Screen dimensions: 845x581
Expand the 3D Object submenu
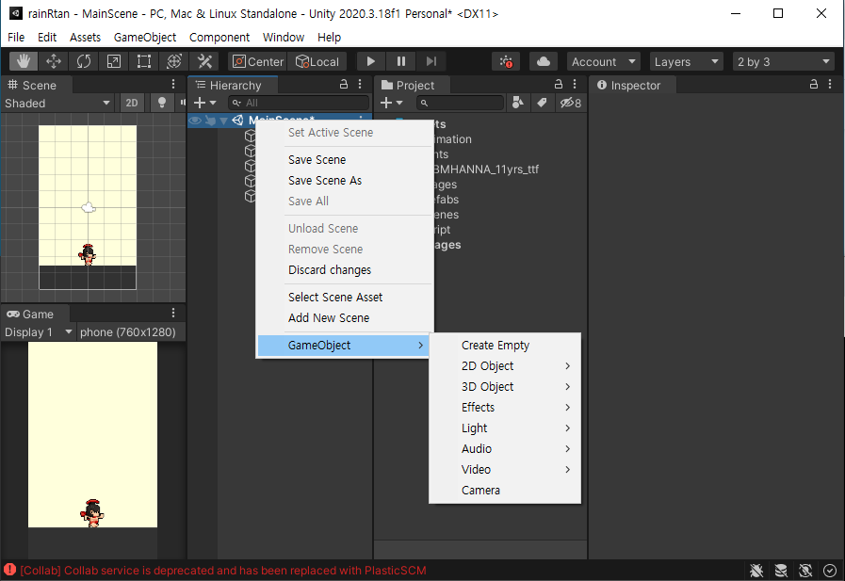pos(505,387)
